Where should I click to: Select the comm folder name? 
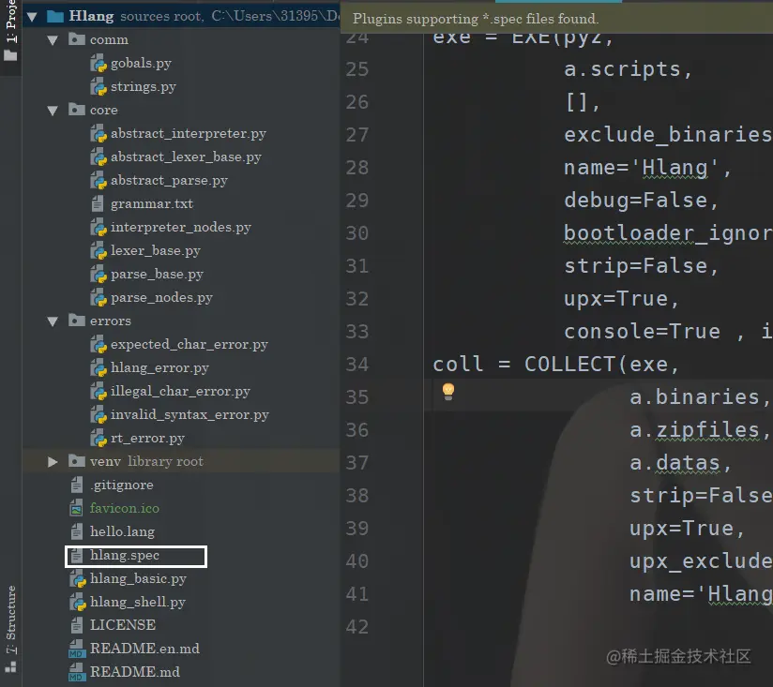tap(109, 40)
